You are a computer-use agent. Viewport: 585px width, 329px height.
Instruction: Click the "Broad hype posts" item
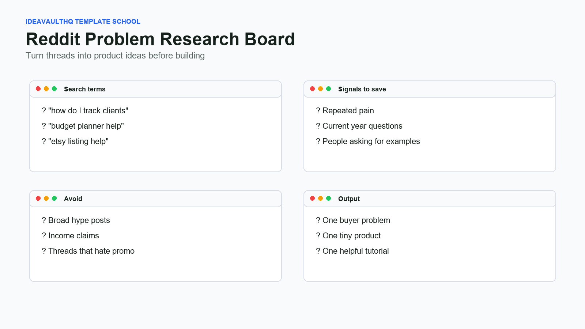pyautogui.click(x=76, y=220)
